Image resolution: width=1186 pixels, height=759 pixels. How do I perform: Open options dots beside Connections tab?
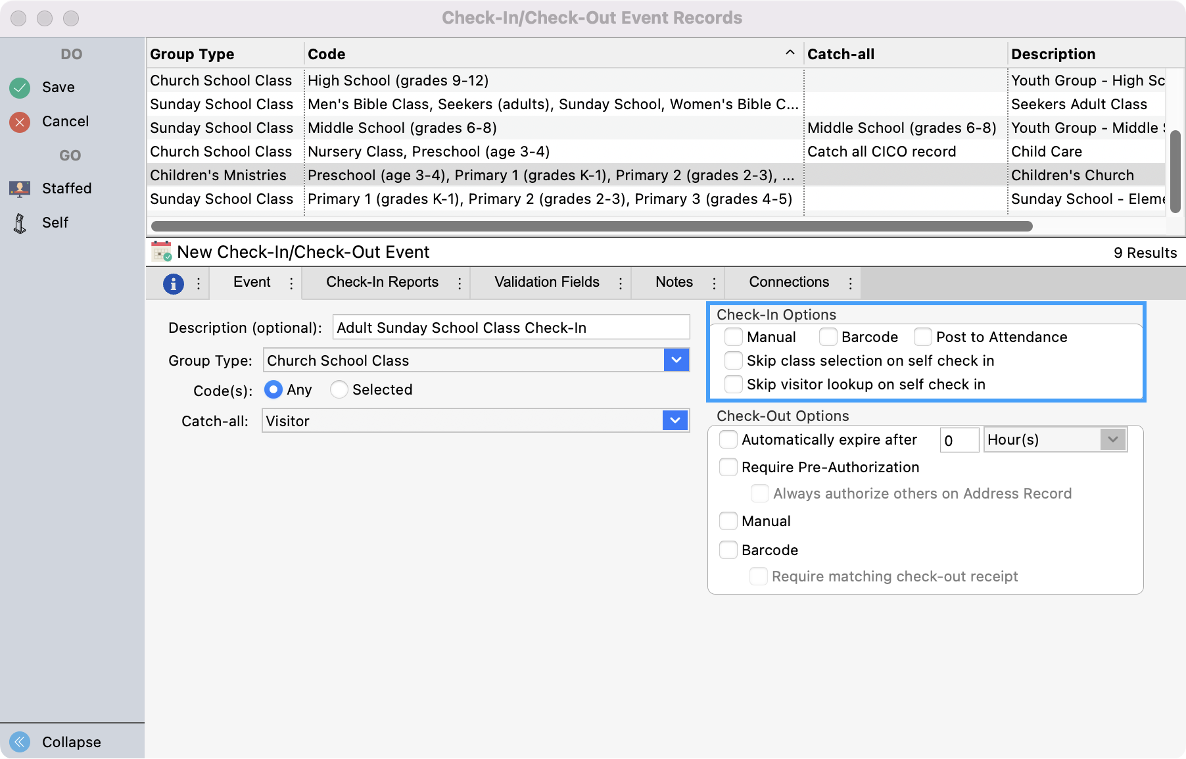pyautogui.click(x=850, y=283)
